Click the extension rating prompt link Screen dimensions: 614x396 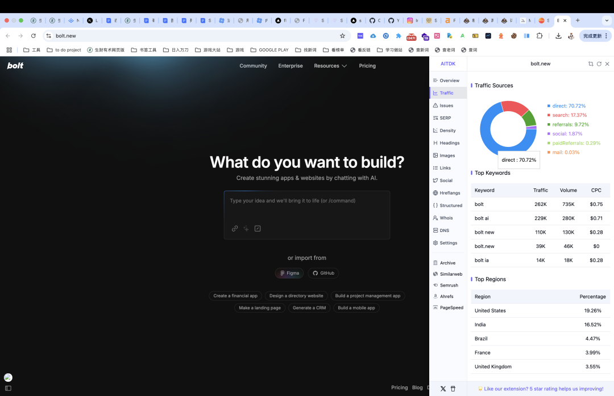(541, 389)
